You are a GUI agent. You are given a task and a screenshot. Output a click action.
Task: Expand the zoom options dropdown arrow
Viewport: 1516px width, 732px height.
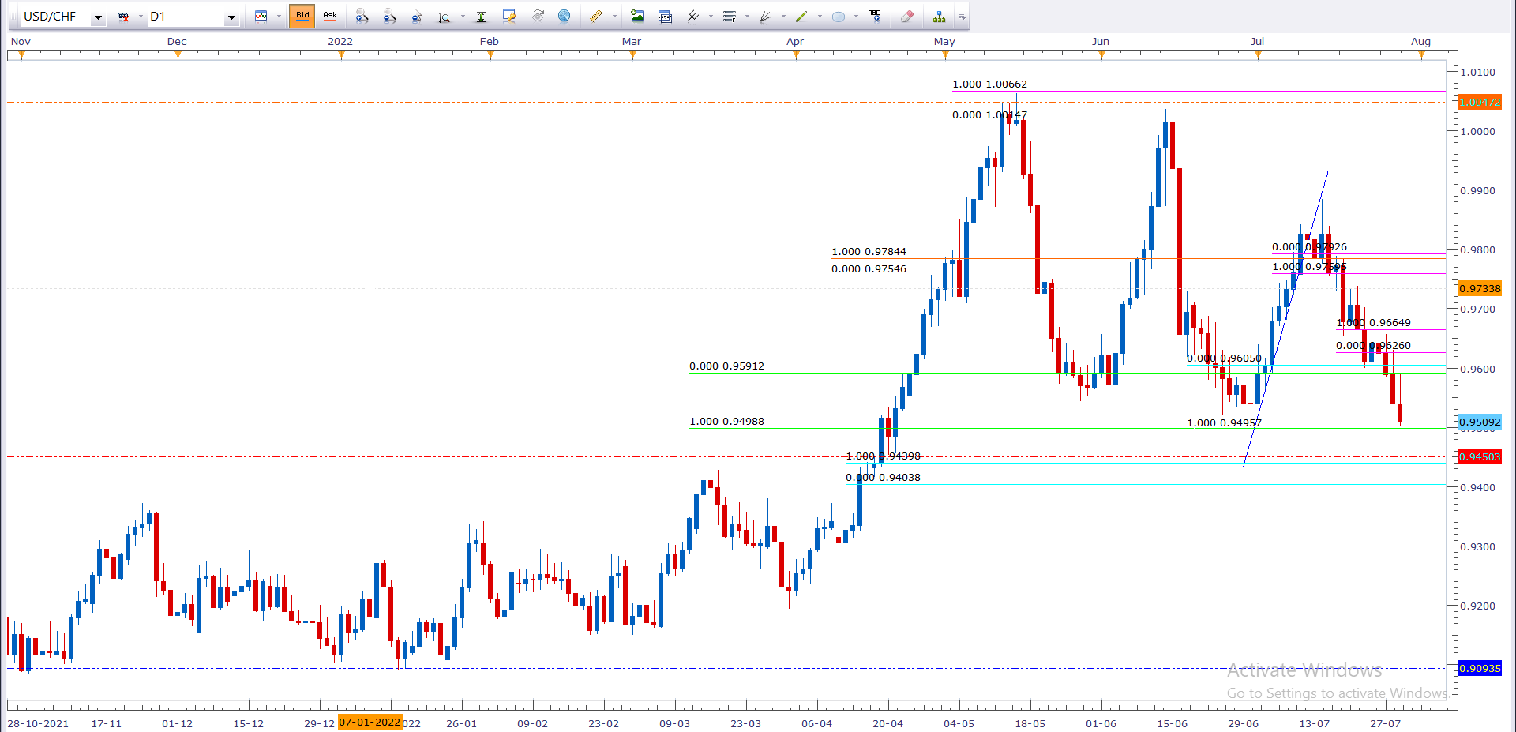(462, 17)
